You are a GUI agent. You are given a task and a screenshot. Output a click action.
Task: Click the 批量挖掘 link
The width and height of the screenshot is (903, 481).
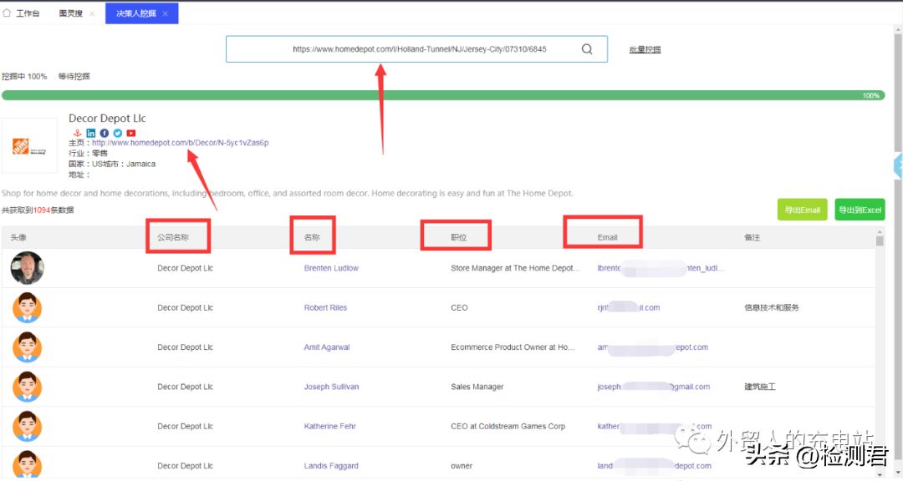pyautogui.click(x=645, y=49)
